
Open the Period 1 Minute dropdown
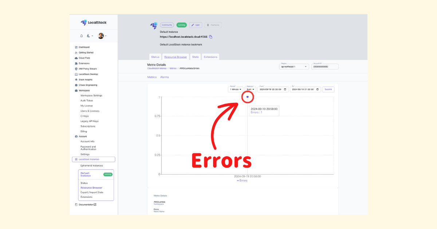[236, 89]
